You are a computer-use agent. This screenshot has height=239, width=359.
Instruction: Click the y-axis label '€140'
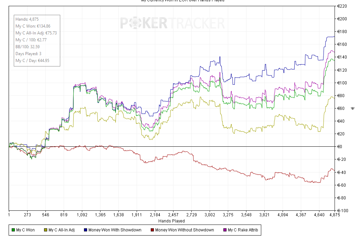(x=342, y=57)
